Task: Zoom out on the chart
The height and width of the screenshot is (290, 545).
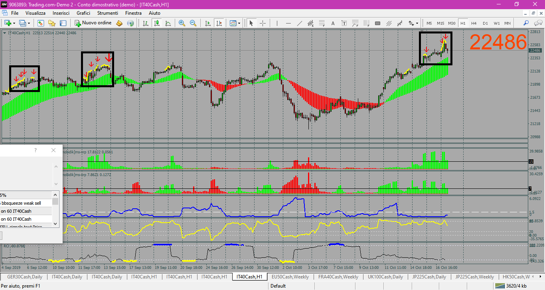Action: point(193,23)
